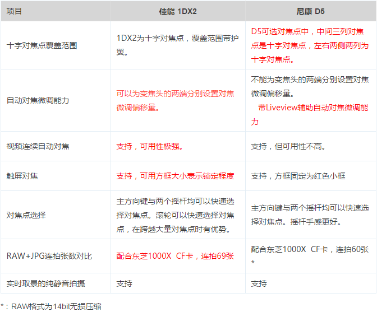Select the 触屏对焦 row label
The image size is (377, 312).
point(22,176)
